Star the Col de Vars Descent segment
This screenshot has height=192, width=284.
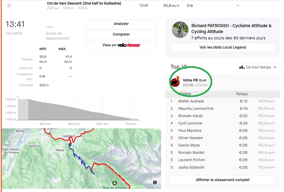9,6
